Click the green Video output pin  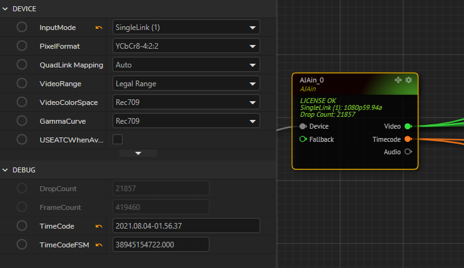pos(408,126)
